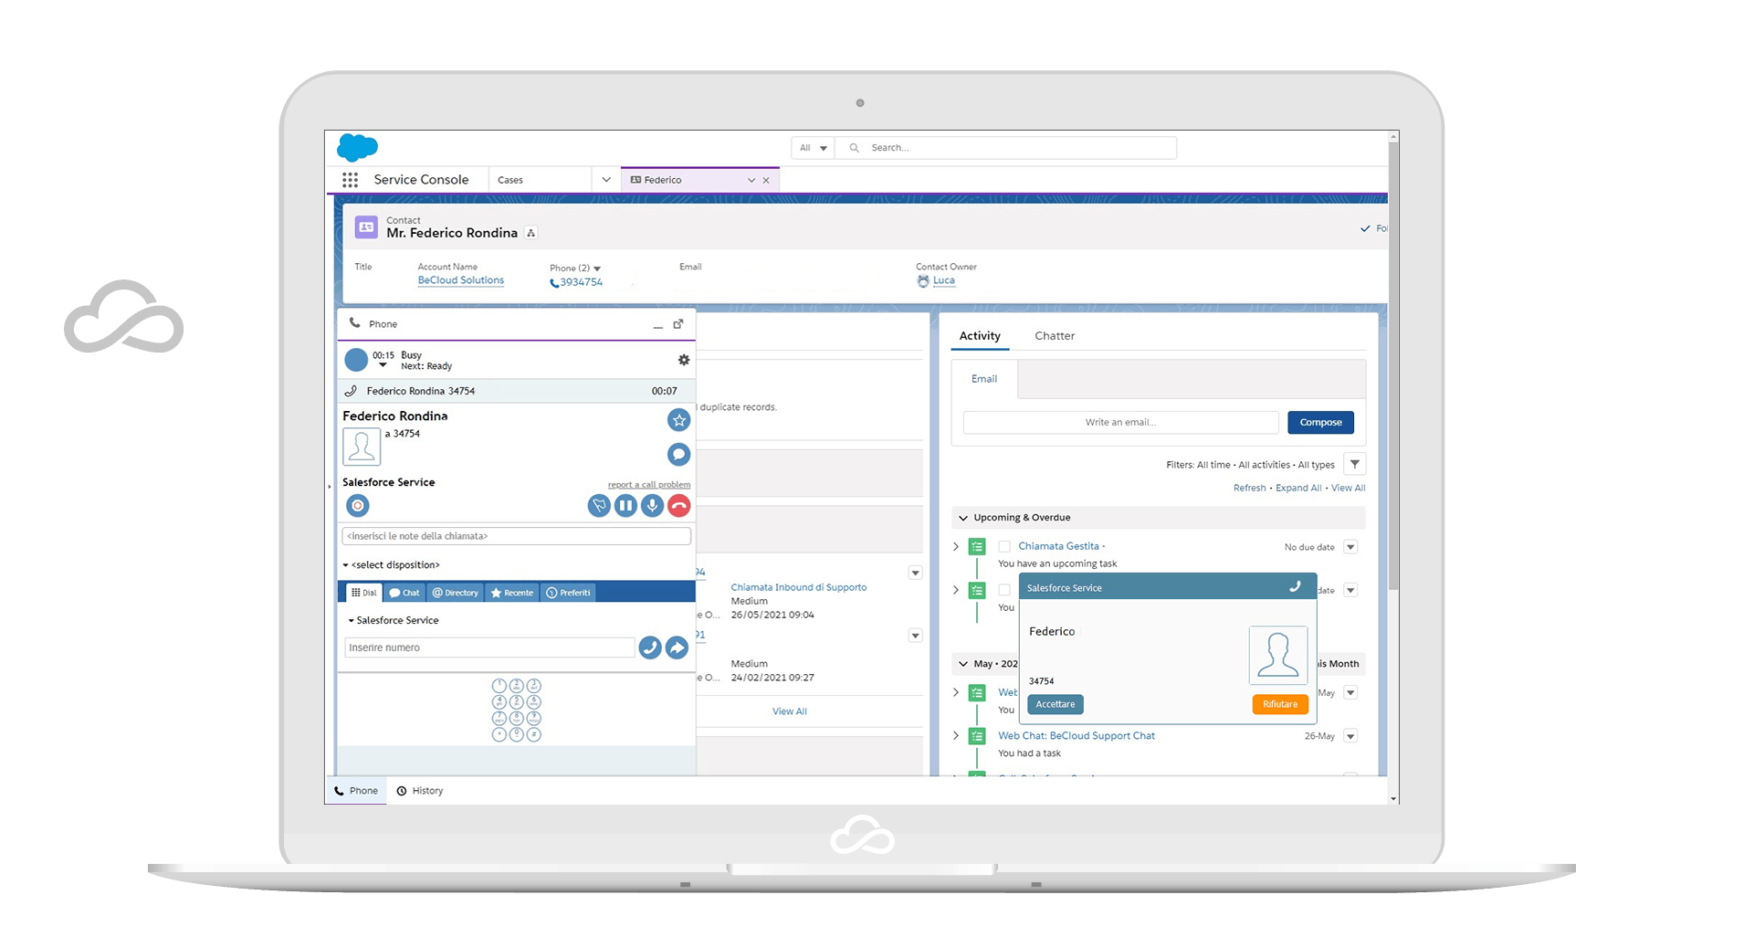Open the Directory tab in softphone
The image size is (1754, 937).
pos(456,593)
